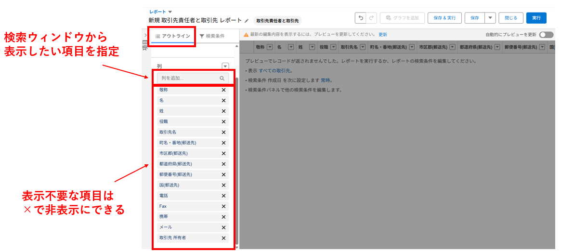The width and height of the screenshot is (561, 252).
Task: Remove the 都道府県(郵送先) column with its X
Action: click(x=223, y=164)
